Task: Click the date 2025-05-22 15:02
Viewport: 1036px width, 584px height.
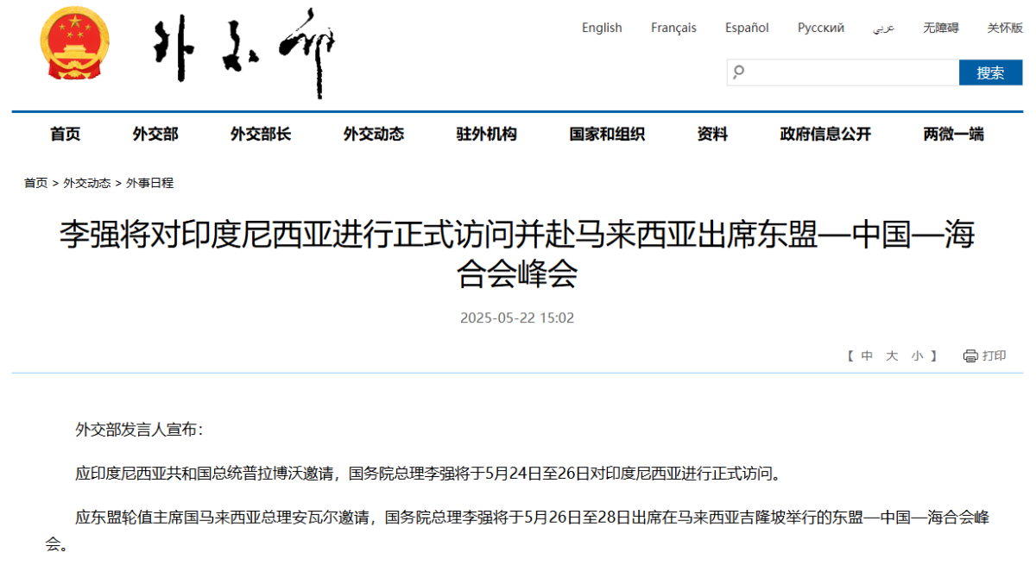Action: click(x=517, y=317)
